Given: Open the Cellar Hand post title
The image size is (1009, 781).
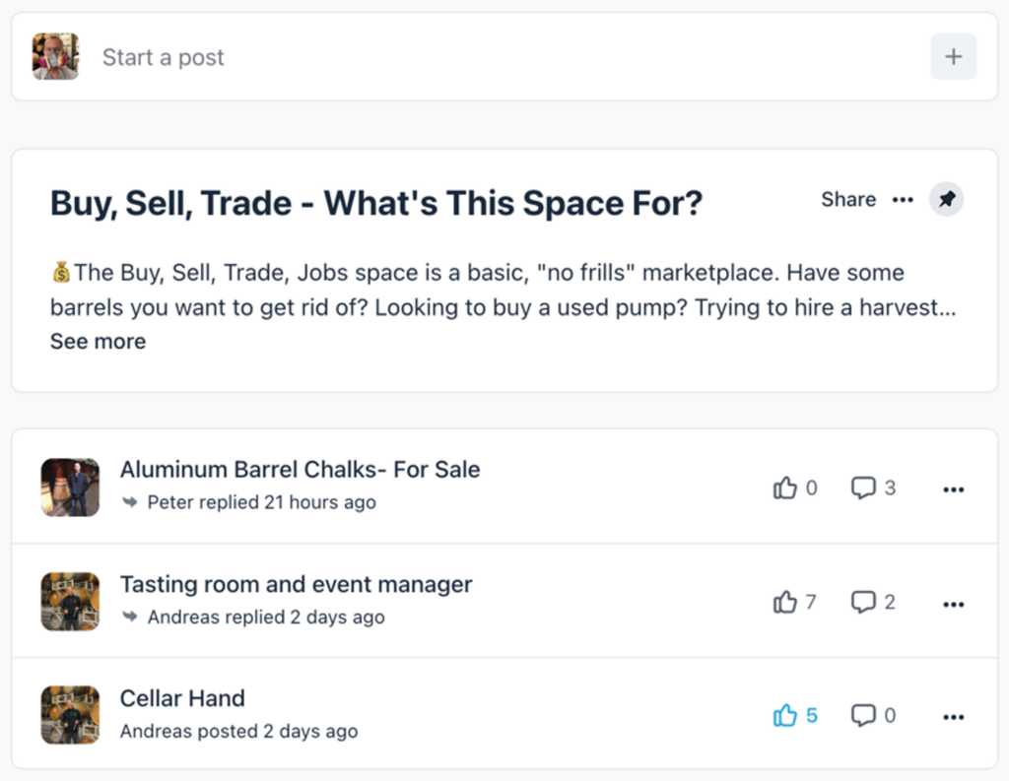Looking at the screenshot, I should pyautogui.click(x=182, y=699).
